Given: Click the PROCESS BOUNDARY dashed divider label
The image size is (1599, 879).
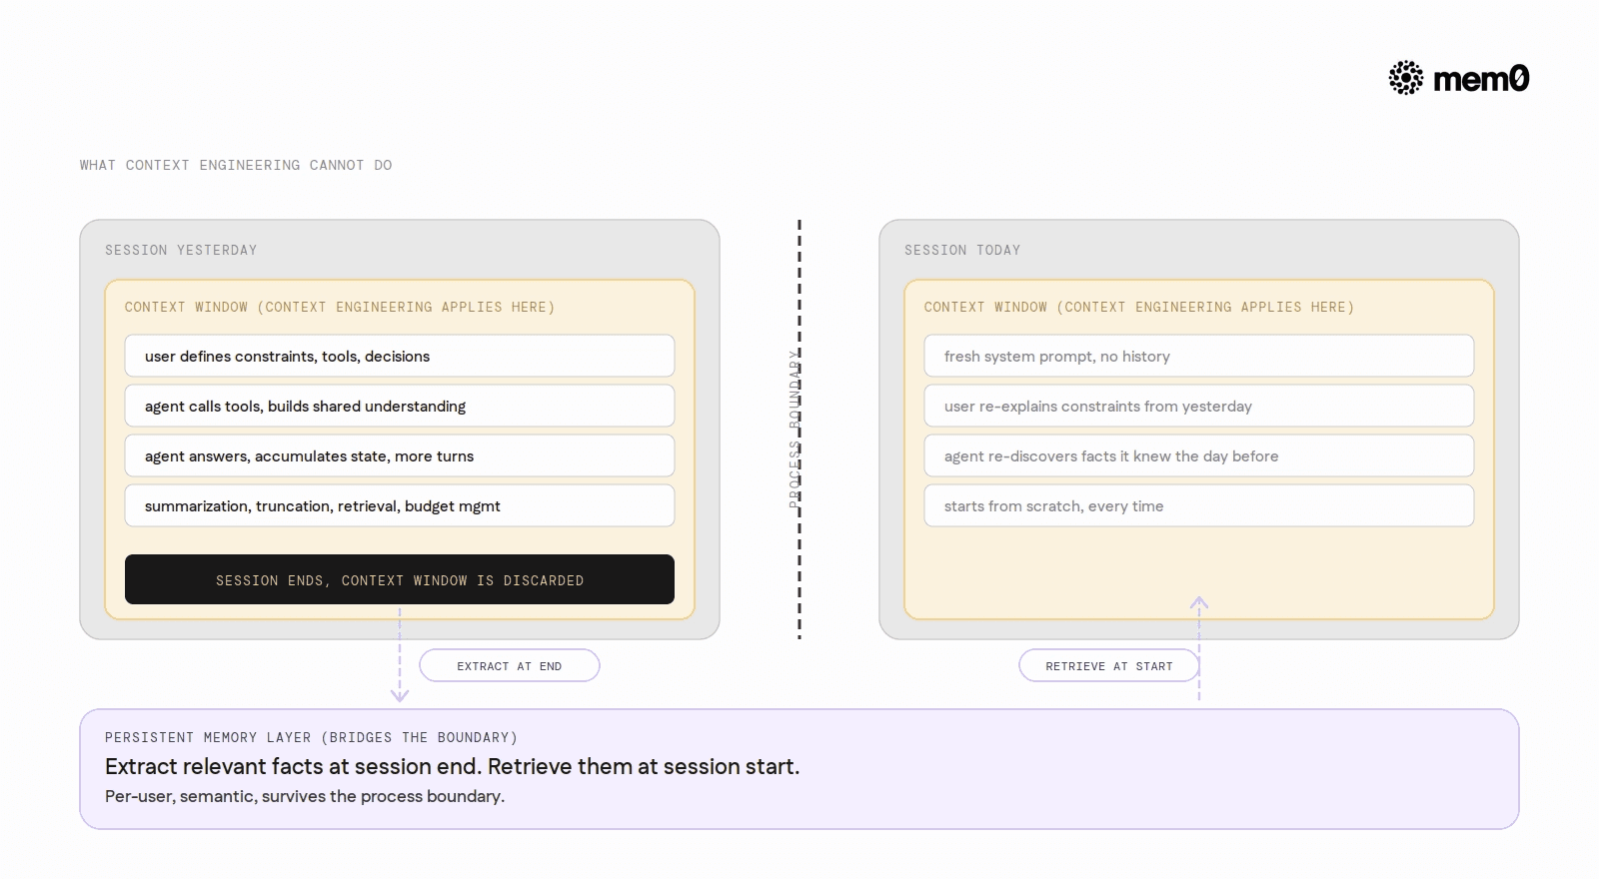Looking at the screenshot, I should pos(795,430).
